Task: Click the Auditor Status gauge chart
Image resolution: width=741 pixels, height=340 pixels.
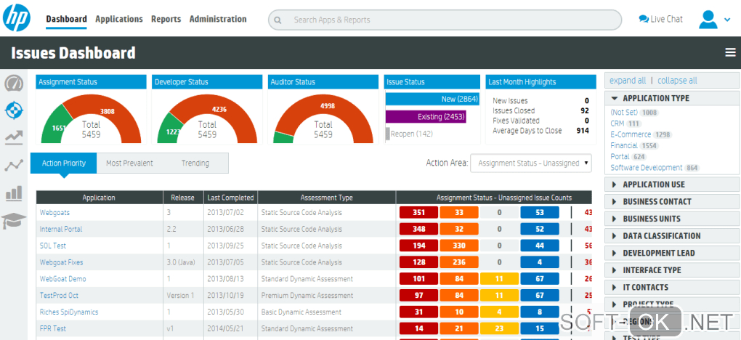Action: [x=323, y=118]
